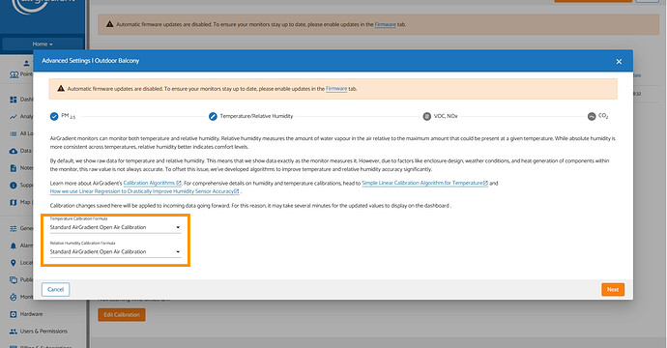Click the PM2.5 completed step icon
This screenshot has height=348, width=667.
(x=54, y=117)
